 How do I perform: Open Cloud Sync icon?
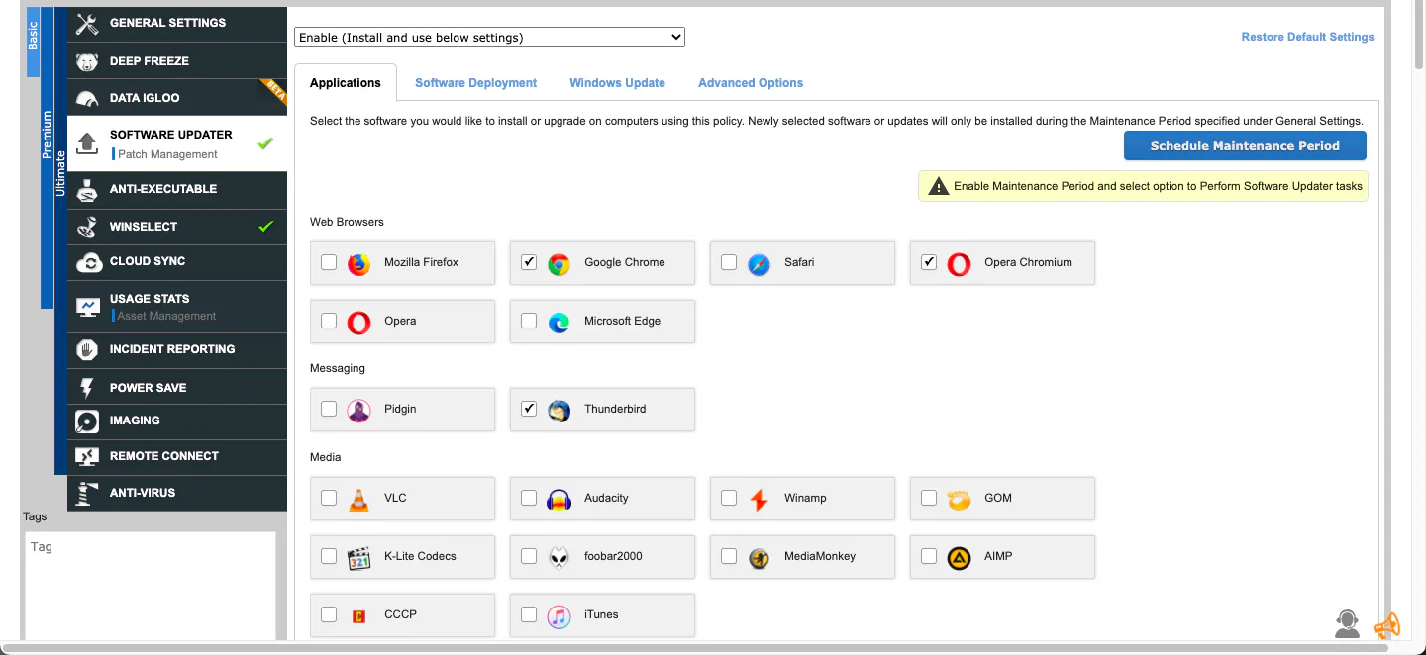pos(89,262)
